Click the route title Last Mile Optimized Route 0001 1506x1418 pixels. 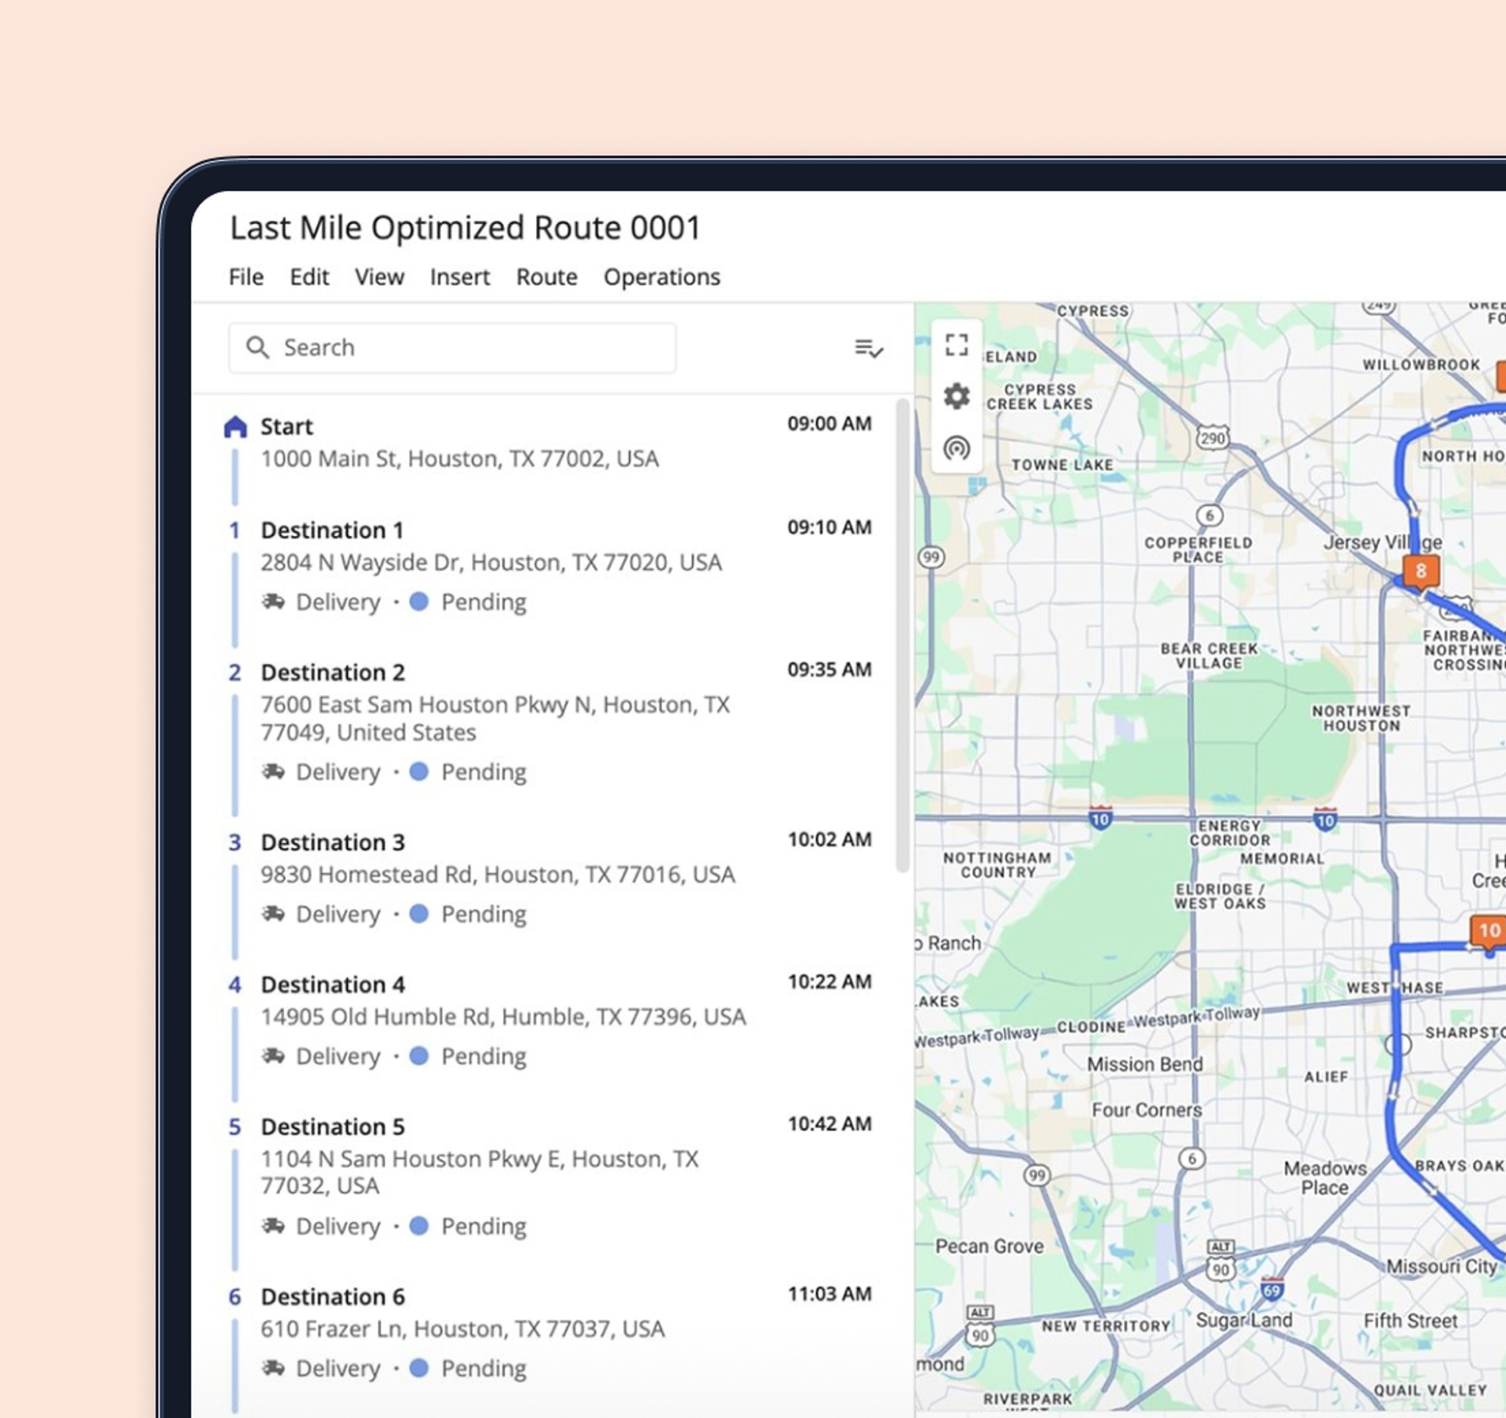coord(465,228)
